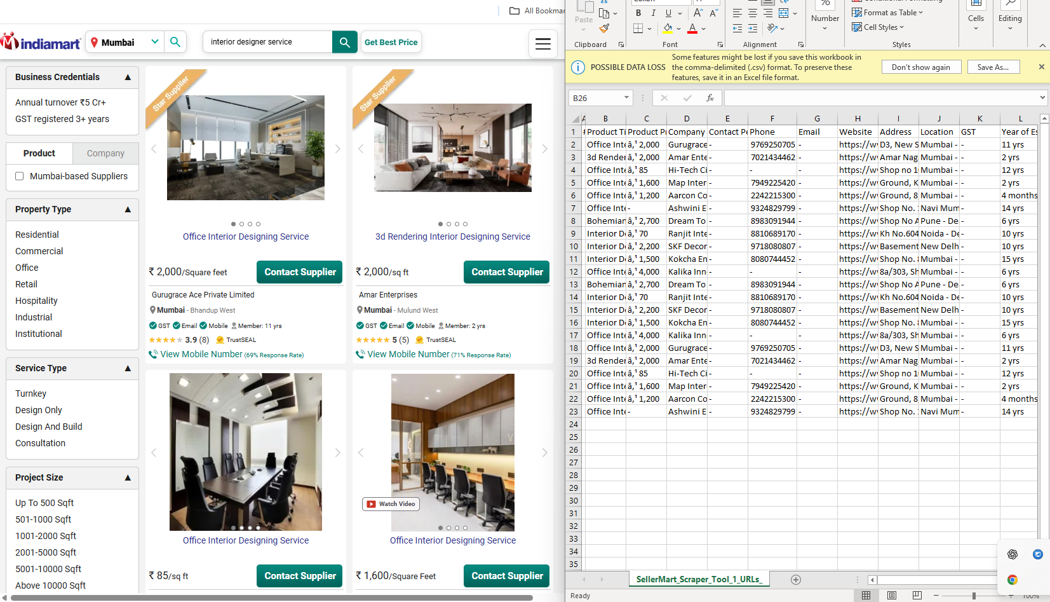
Task: Toggle underline formatting in Excel ribbon
Action: pos(668,13)
